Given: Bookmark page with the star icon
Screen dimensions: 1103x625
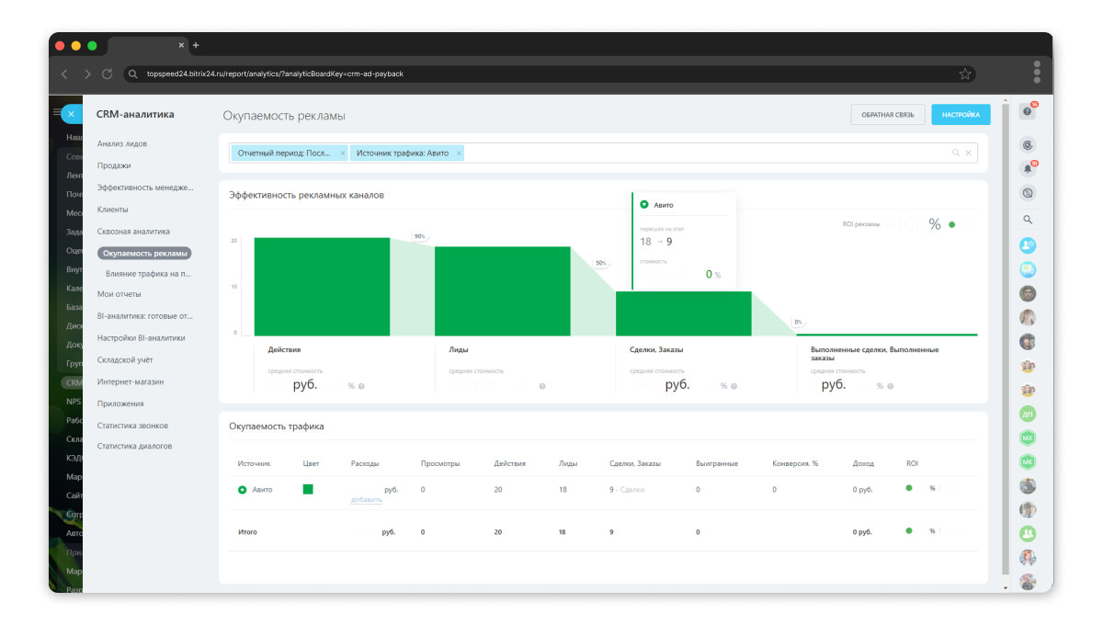Looking at the screenshot, I should (x=965, y=74).
